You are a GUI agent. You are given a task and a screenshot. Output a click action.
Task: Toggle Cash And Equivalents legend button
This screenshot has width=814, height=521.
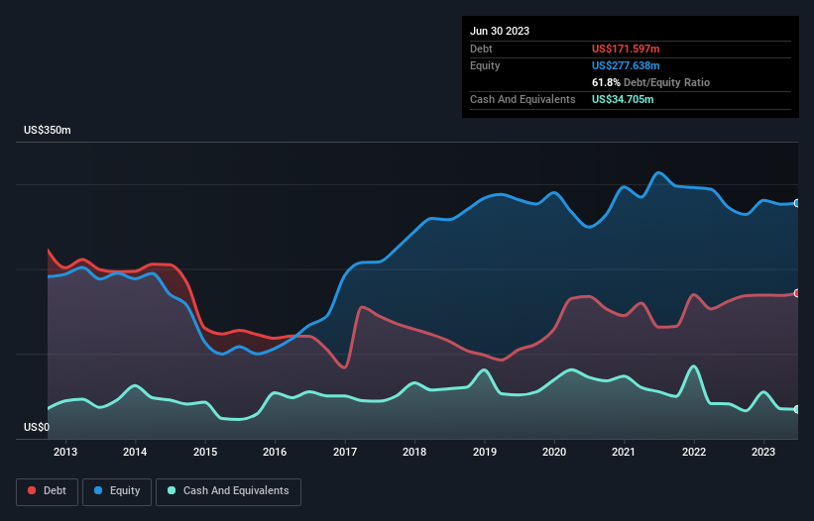tap(228, 491)
